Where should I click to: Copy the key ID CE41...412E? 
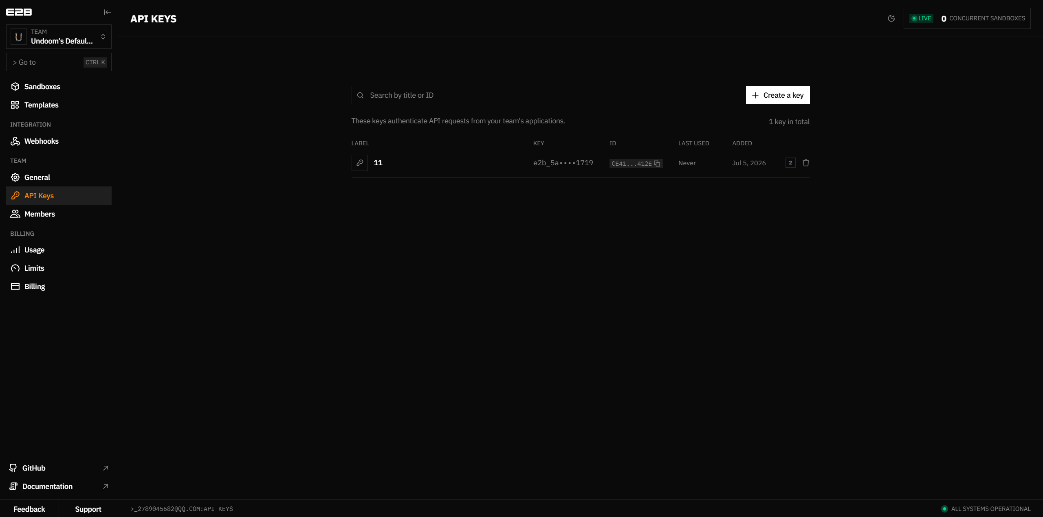click(x=636, y=163)
